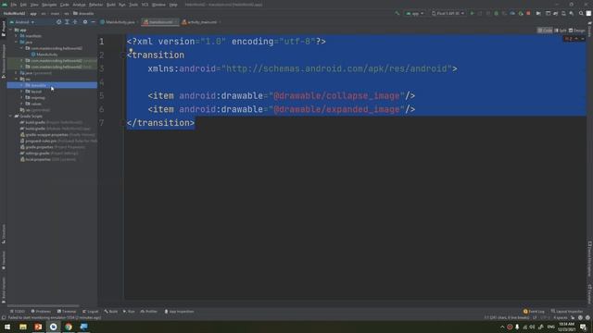Select settings.gradle file
This screenshot has height=333, width=593.
[x=37, y=154]
